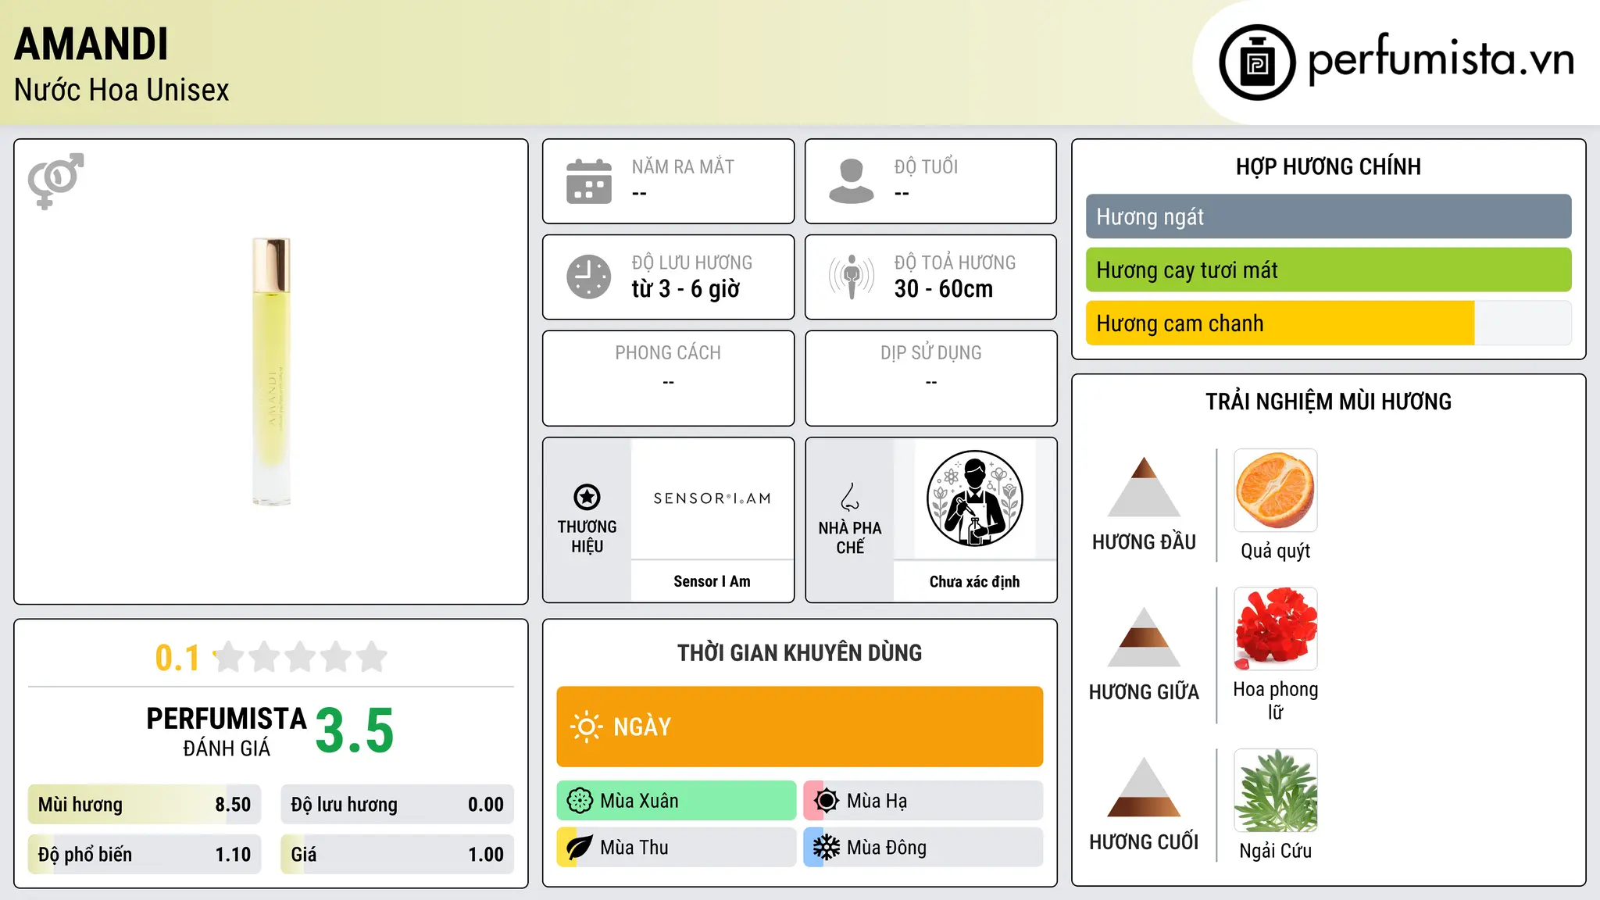Screen dimensions: 1600x900
Task: Open the Ngải Cứu mugwort note image
Action: click(1276, 791)
